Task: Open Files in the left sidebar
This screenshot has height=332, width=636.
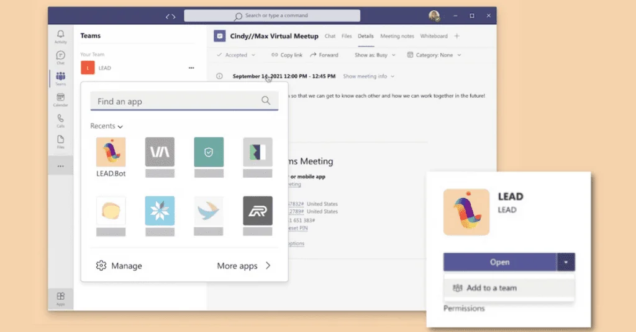Action: pyautogui.click(x=60, y=142)
